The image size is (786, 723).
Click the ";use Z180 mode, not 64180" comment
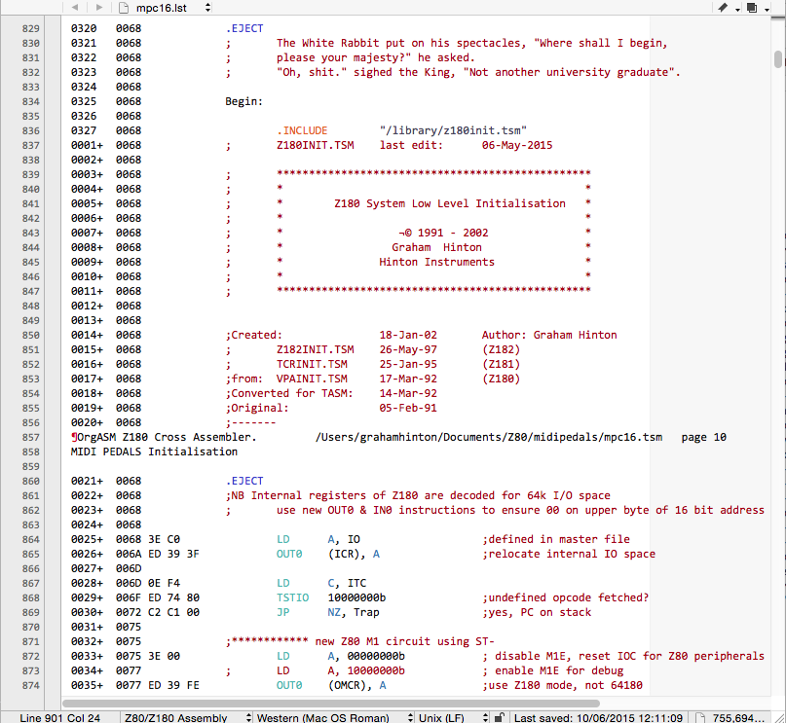(562, 685)
